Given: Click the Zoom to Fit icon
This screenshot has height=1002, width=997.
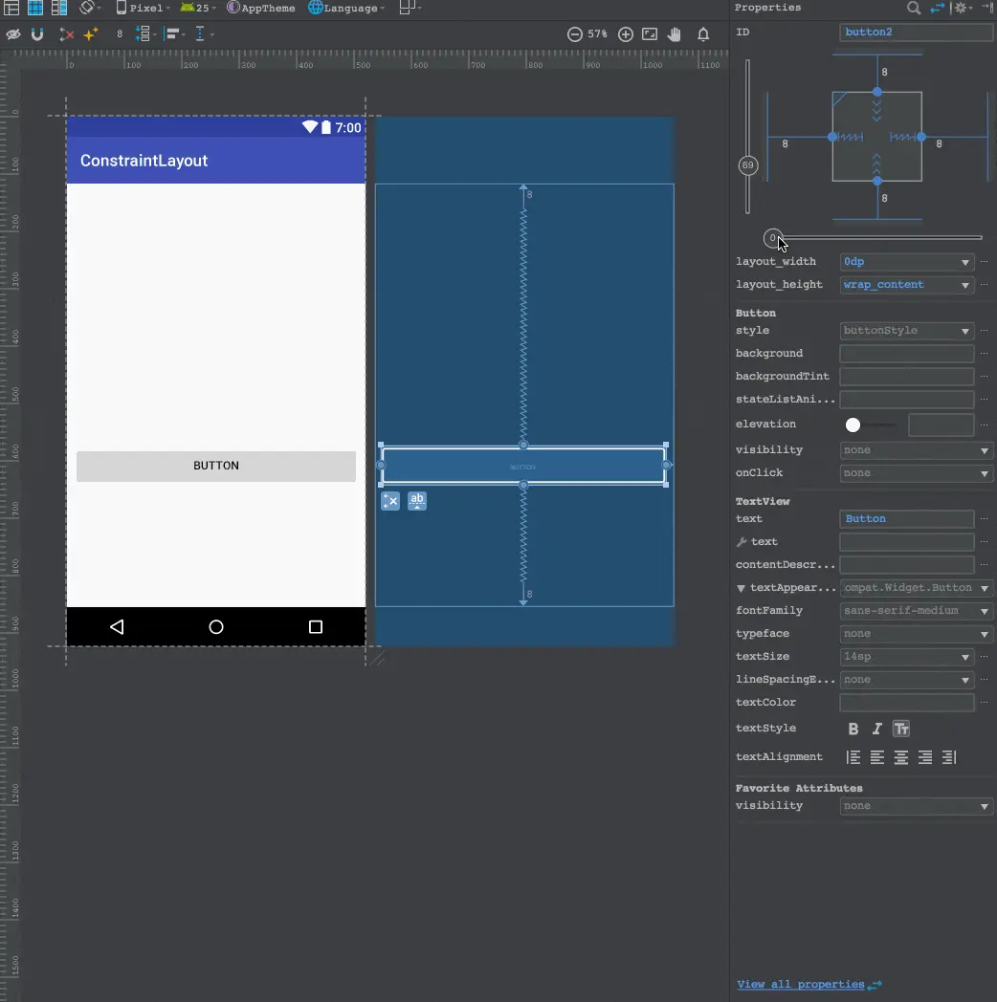Looking at the screenshot, I should (x=650, y=34).
